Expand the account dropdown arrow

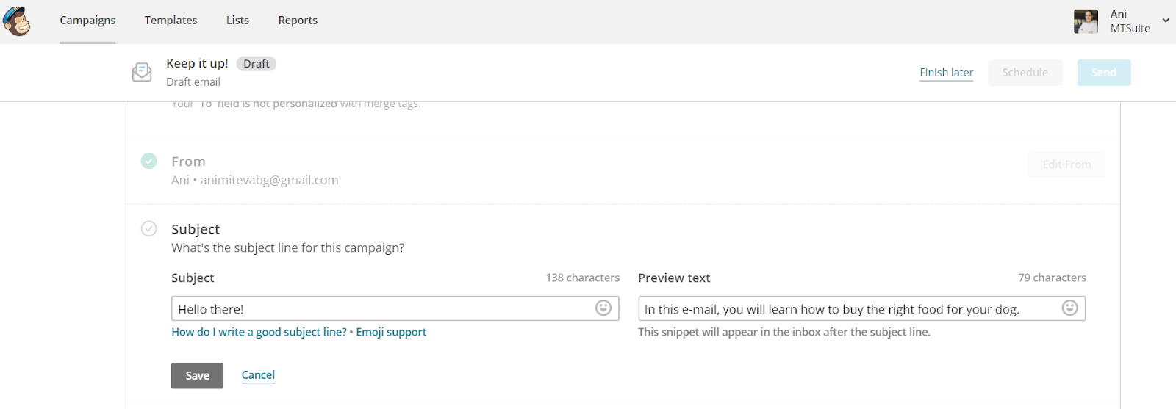pyautogui.click(x=1166, y=21)
